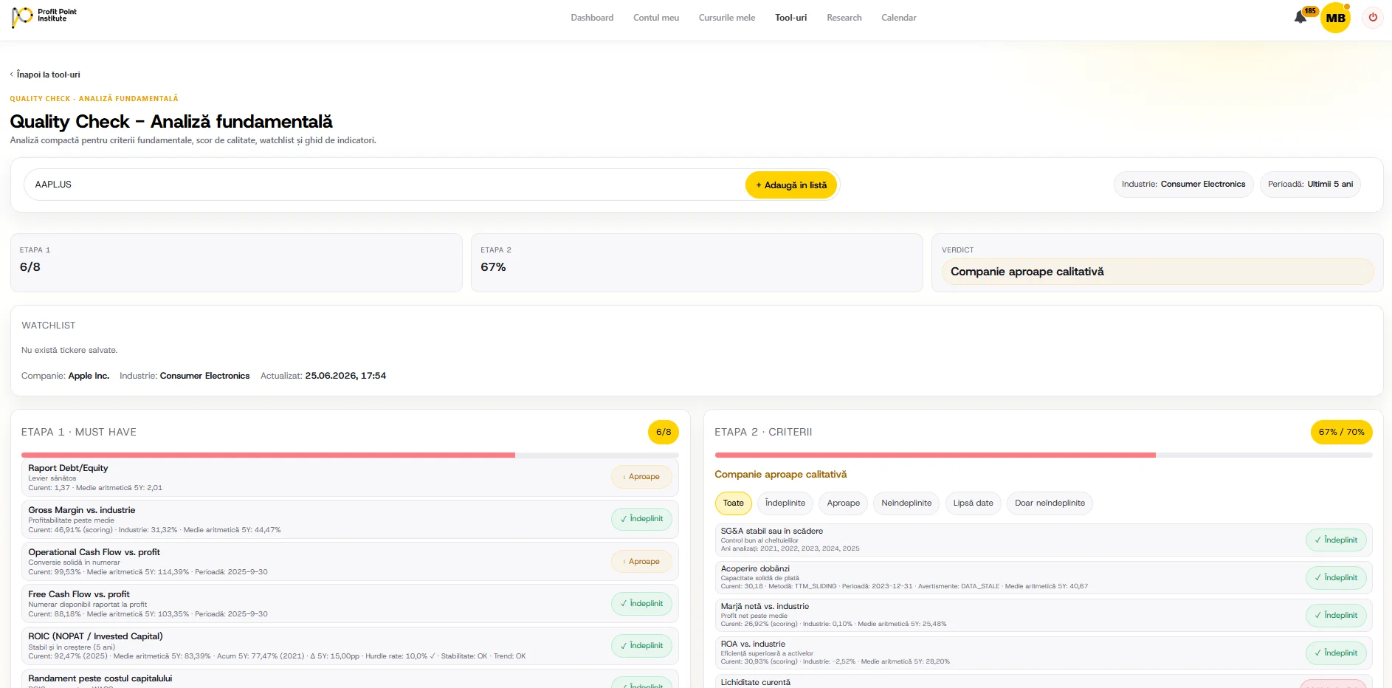1392x688 pixels.
Task: Click 'Îndeplinit' badge for Marjă netă vs. industrie
Action: pyautogui.click(x=1336, y=616)
